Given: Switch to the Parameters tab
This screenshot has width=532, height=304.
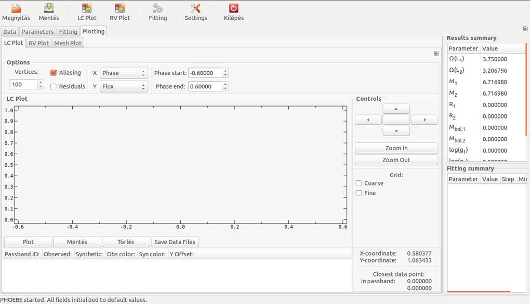Looking at the screenshot, I should click(37, 32).
